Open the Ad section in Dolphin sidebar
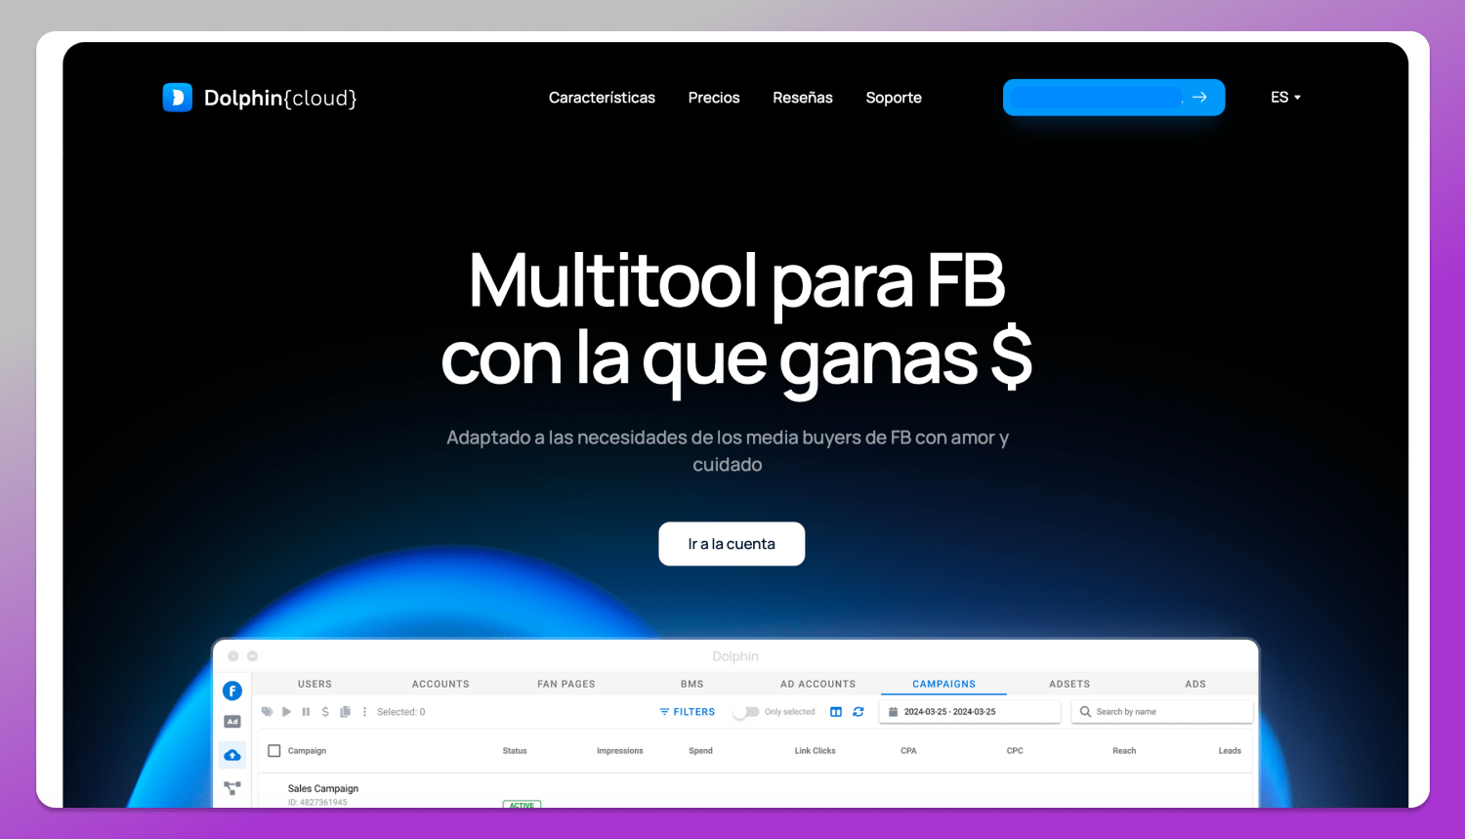Viewport: 1465px width, 839px height. point(232,722)
